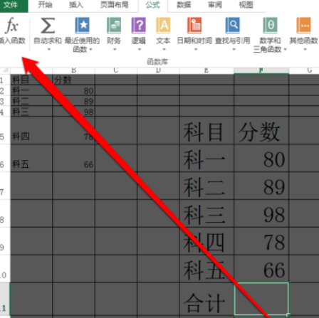Expand the 财务 dropdown arrow
319x318 pixels.
(115, 49)
